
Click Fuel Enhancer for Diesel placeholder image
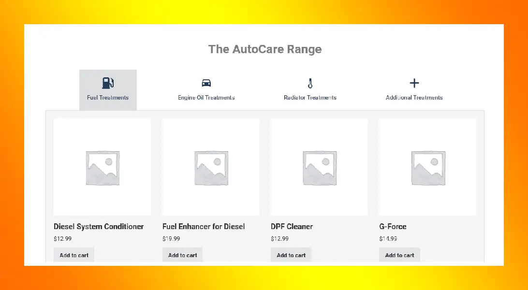point(211,167)
